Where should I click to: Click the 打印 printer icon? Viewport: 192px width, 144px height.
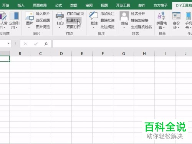click(x=60, y=16)
